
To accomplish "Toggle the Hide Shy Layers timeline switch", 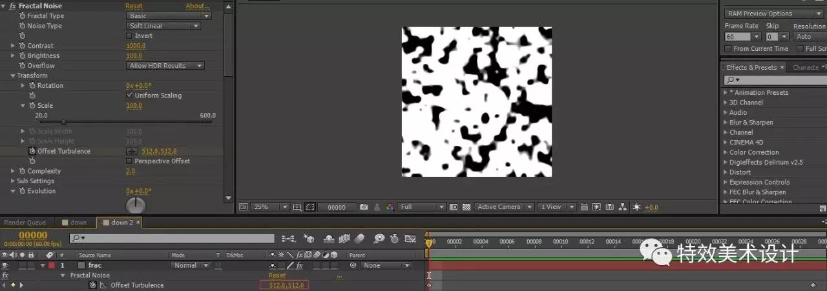I will click(329, 239).
